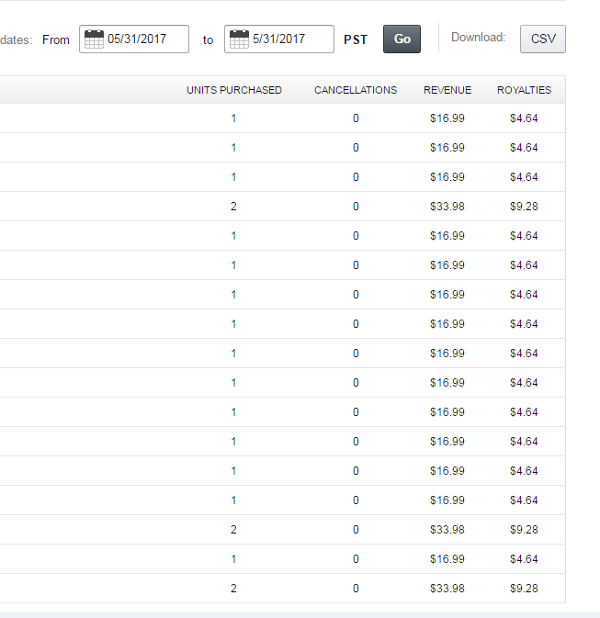Viewport: 600px width, 618px height.
Task: Click the last row's units purchased 2
Action: [233, 589]
